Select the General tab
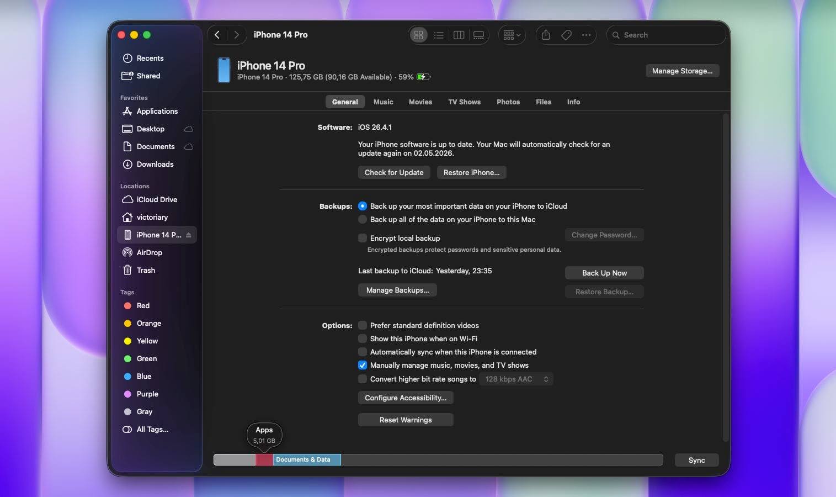 tap(345, 102)
